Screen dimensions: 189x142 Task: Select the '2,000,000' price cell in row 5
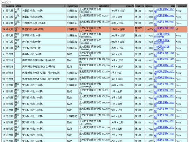[x=94, y=48]
